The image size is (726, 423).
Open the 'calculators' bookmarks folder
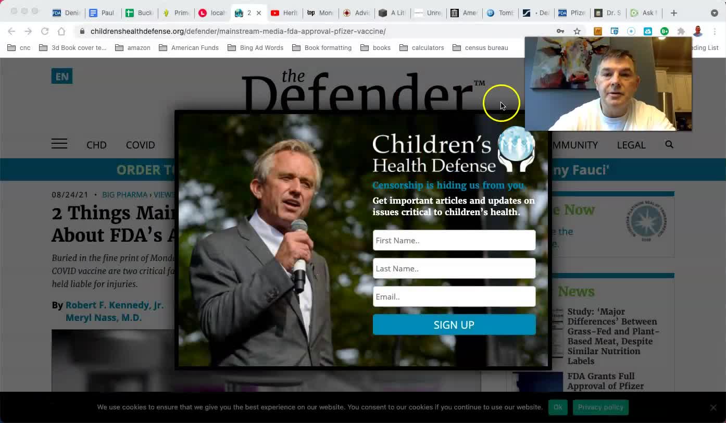[x=422, y=47]
